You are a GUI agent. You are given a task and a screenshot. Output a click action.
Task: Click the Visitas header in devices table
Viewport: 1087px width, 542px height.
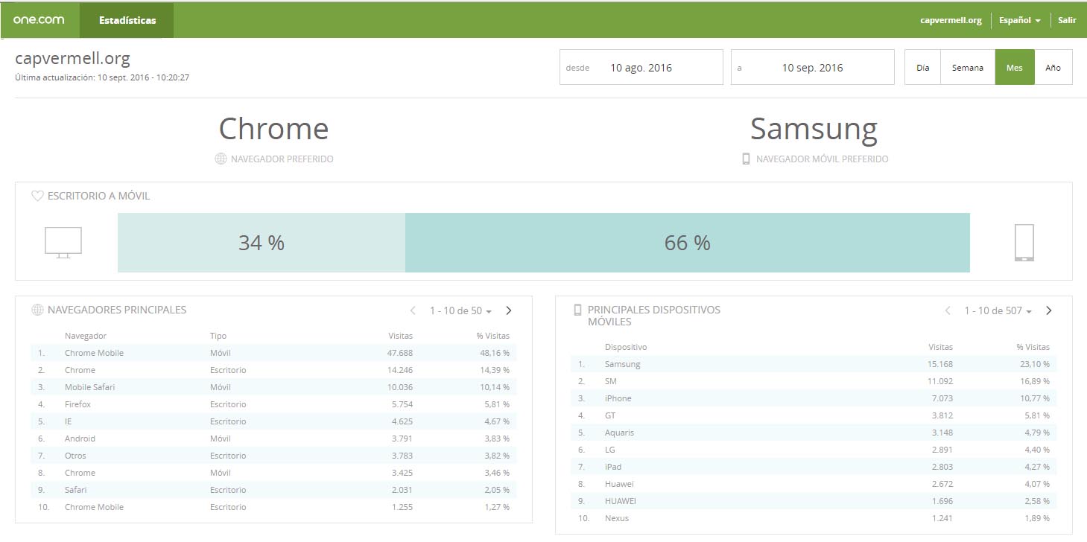940,347
